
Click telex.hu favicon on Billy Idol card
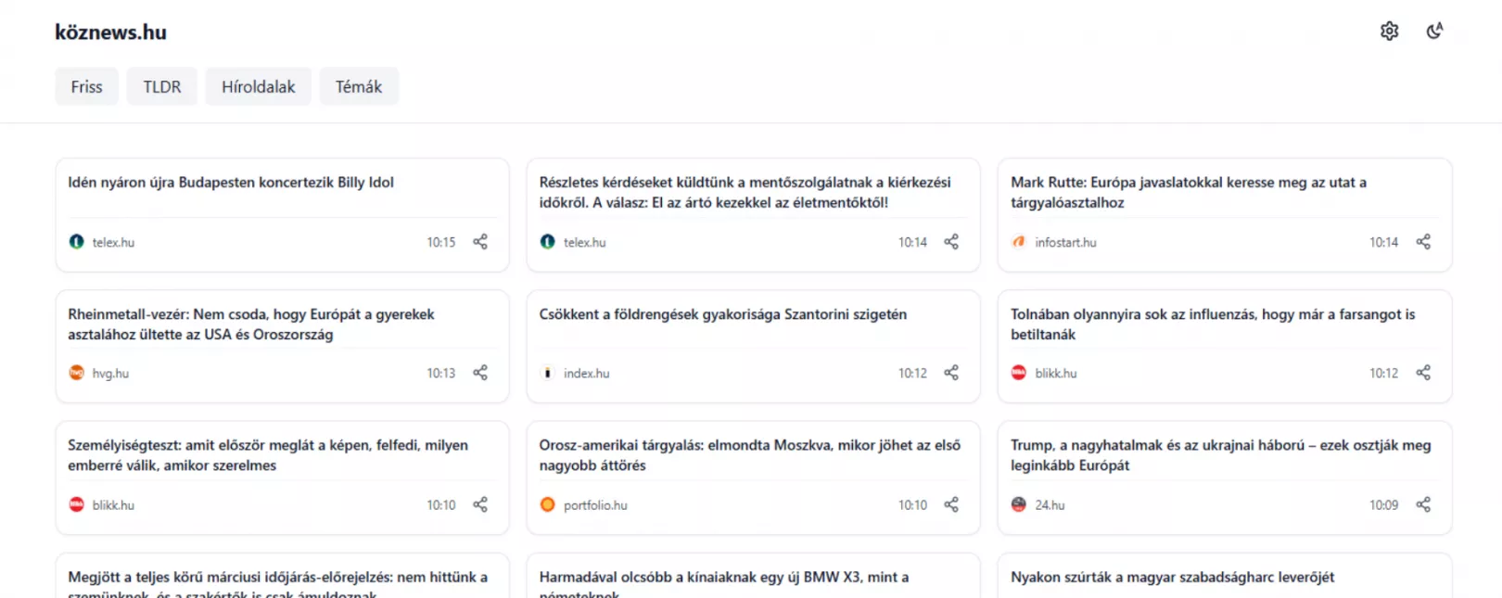click(76, 242)
